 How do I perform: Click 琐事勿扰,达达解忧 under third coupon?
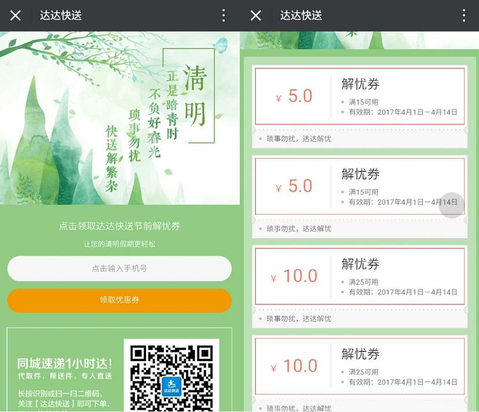coord(299,319)
